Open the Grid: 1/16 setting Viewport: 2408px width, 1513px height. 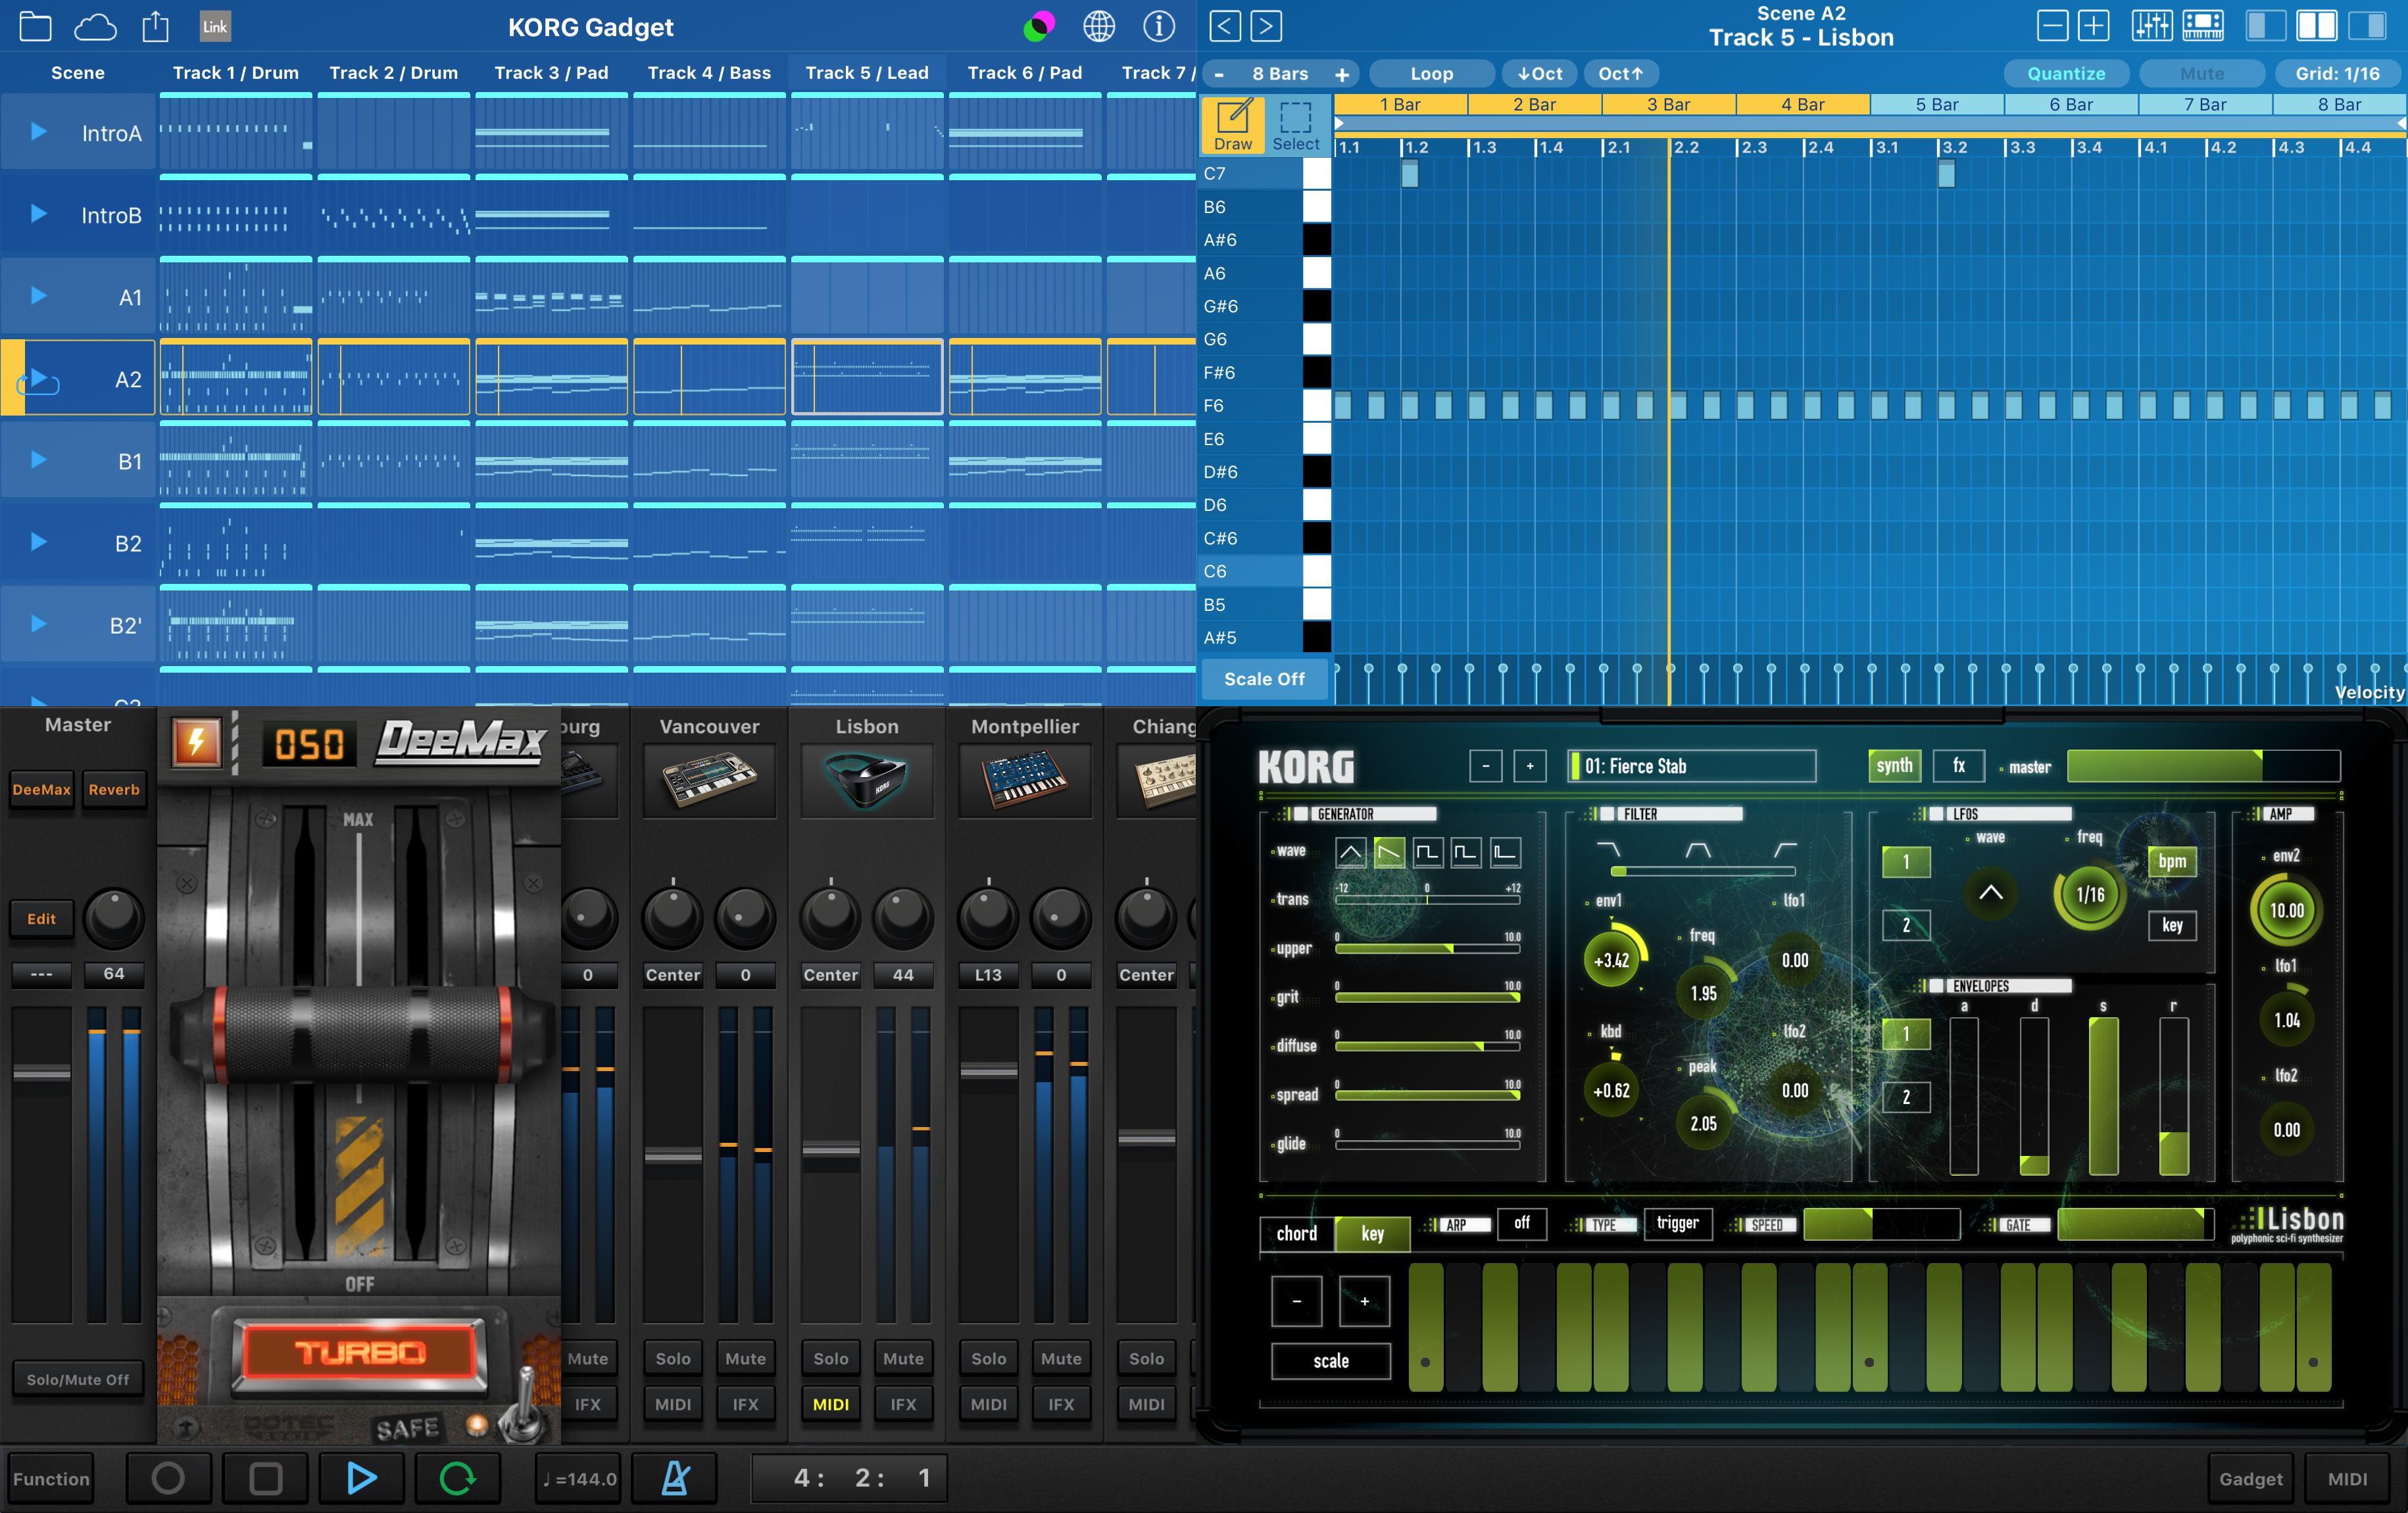[2337, 74]
